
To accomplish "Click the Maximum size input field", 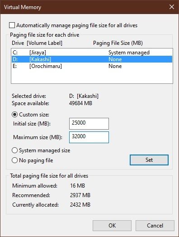I will click(89, 137).
